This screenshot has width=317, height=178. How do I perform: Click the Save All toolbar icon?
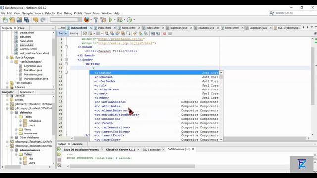[x=26, y=20]
